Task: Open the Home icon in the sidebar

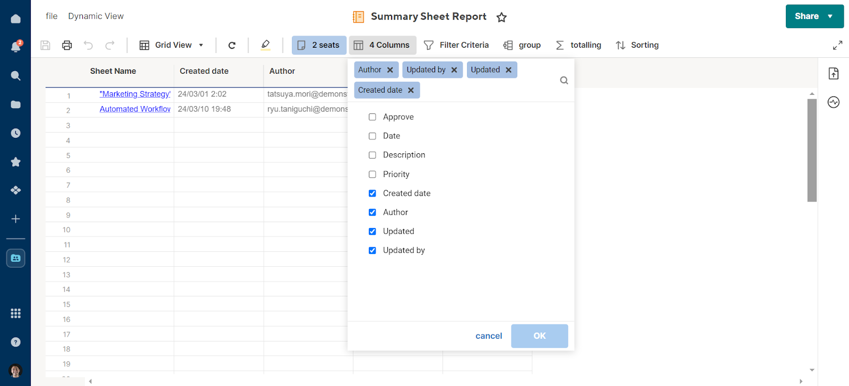Action: click(x=15, y=19)
